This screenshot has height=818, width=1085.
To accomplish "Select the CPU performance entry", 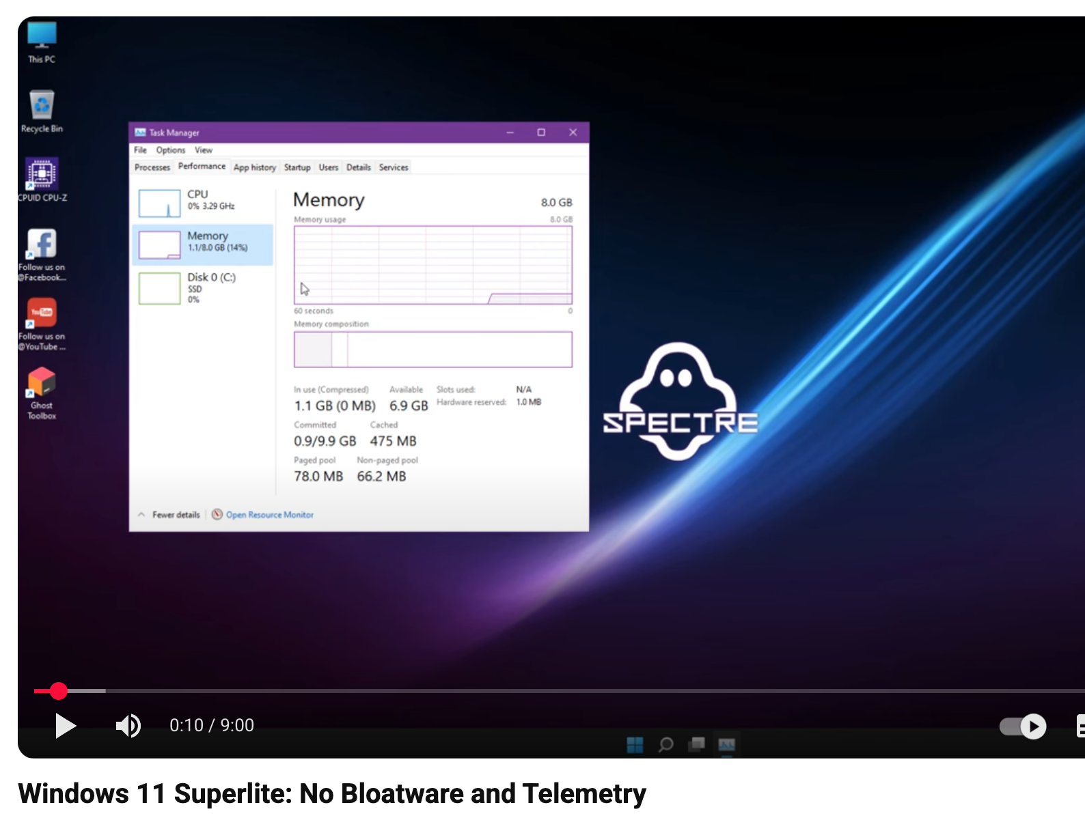I will tap(203, 203).
